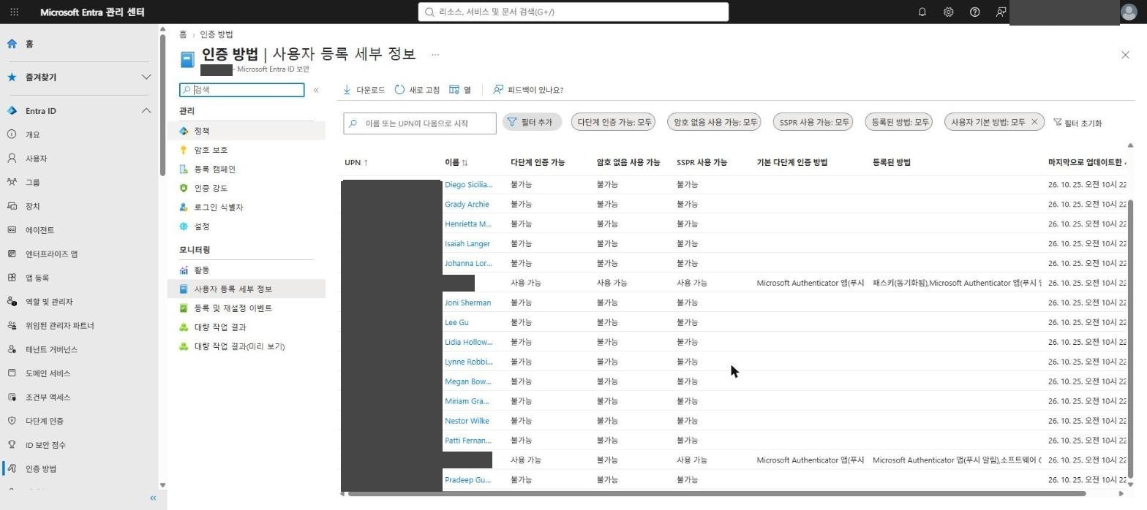
Task: Collapse Entra ID section chevron
Action: click(x=146, y=111)
